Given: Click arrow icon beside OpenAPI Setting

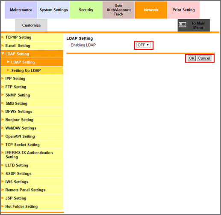Looking at the screenshot, I should tap(3, 136).
